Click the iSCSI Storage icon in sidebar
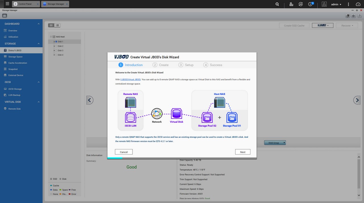The image size is (364, 203). pyautogui.click(x=5, y=89)
